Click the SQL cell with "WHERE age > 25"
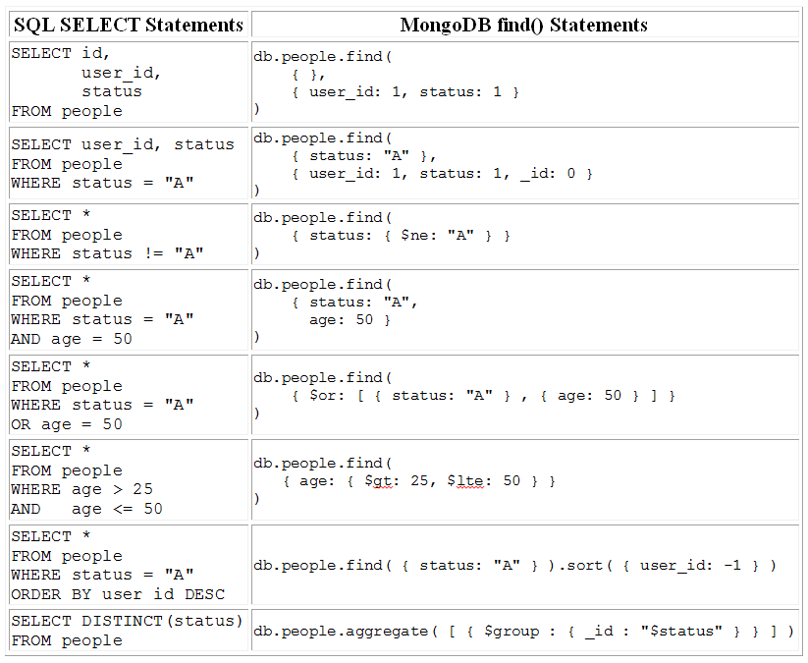 (129, 479)
